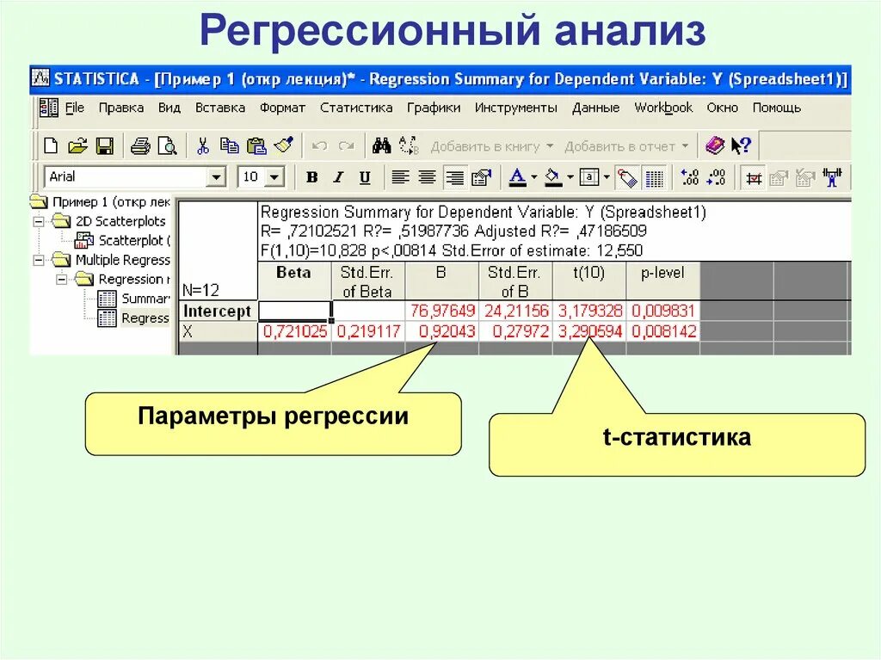Click the Help book icon
881x660 pixels.
715,146
